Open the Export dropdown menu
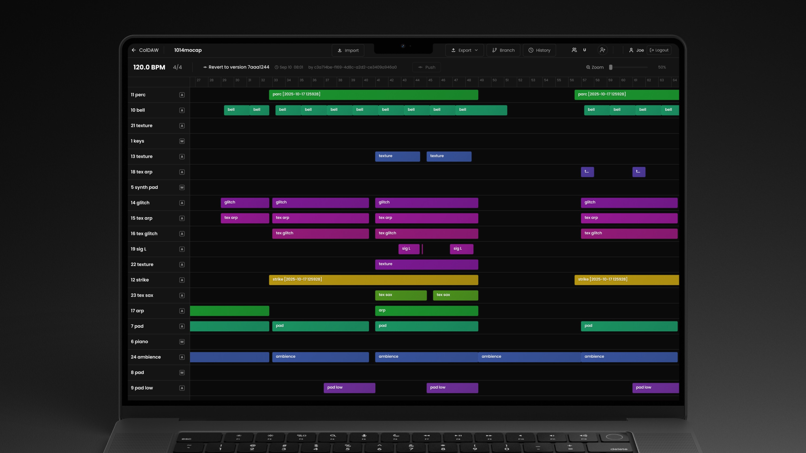This screenshot has width=806, height=453. coord(464,50)
